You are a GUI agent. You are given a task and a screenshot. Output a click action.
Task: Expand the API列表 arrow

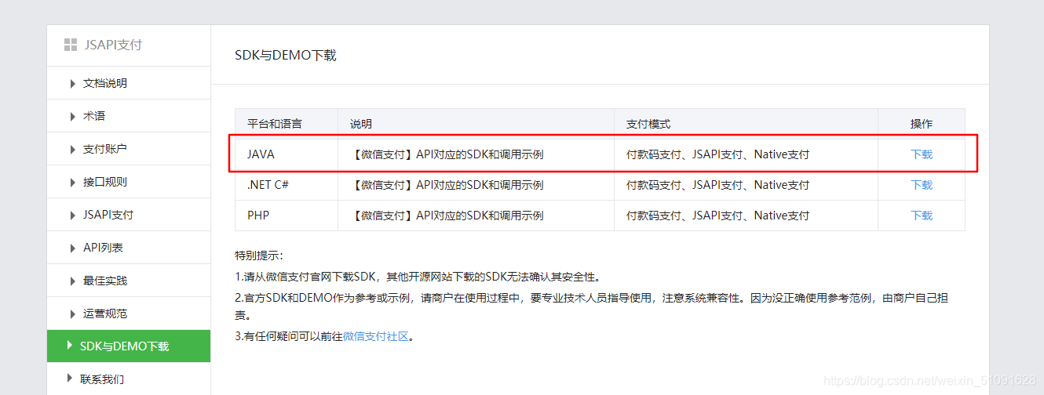[73, 248]
